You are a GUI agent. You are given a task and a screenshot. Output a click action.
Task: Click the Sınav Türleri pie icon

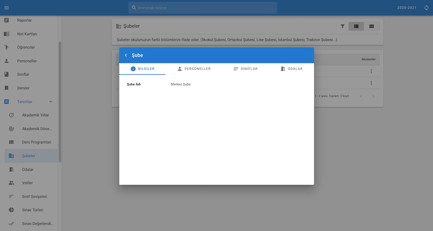click(11, 210)
